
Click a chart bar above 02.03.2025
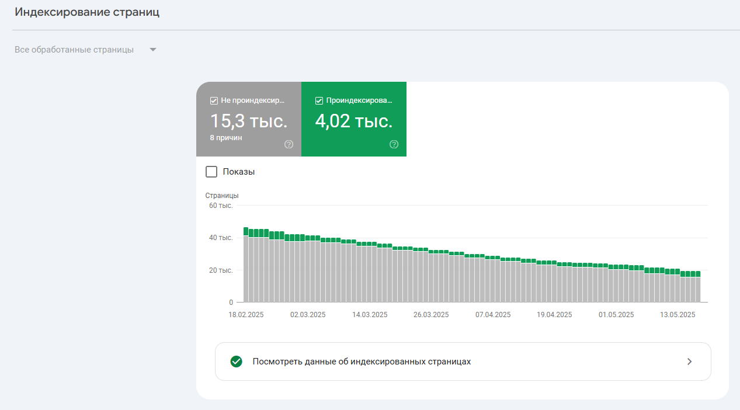click(308, 269)
